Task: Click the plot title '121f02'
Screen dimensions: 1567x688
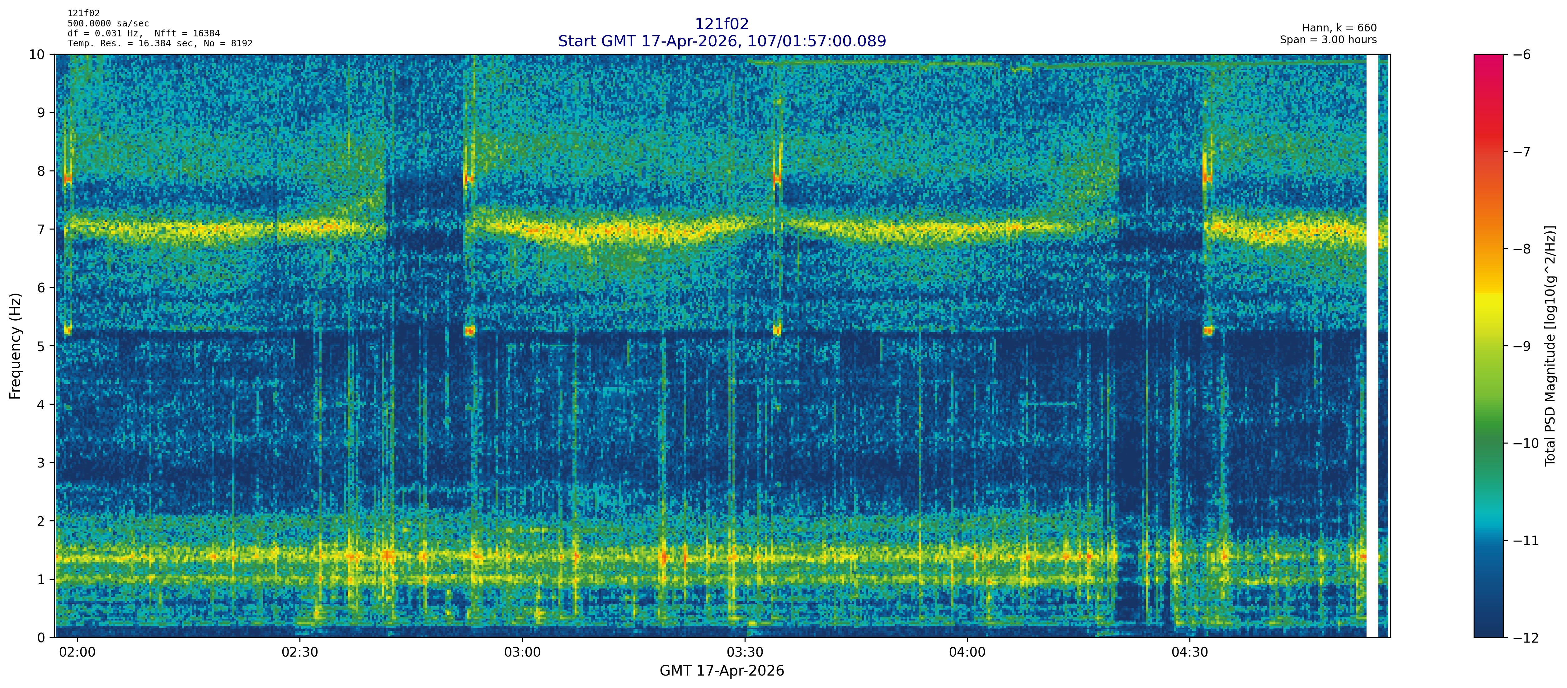Action: [x=722, y=24]
